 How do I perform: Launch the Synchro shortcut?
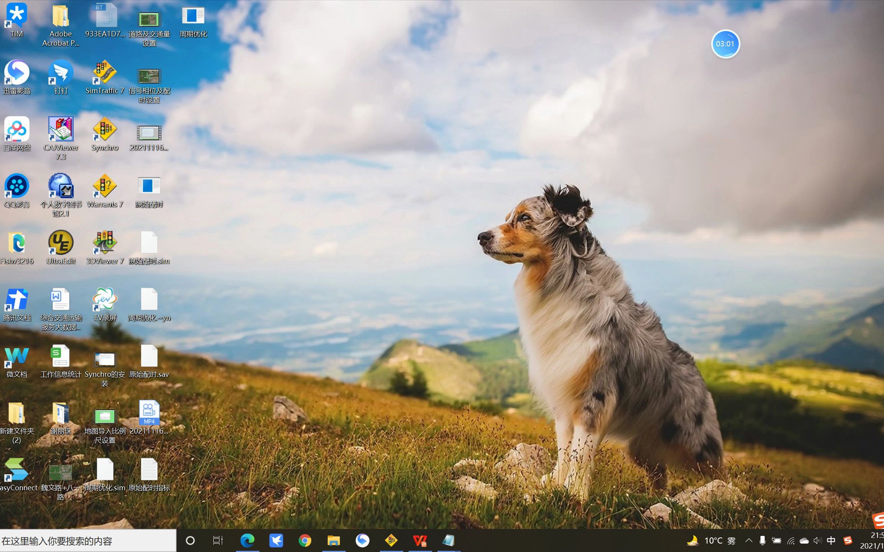click(x=105, y=133)
